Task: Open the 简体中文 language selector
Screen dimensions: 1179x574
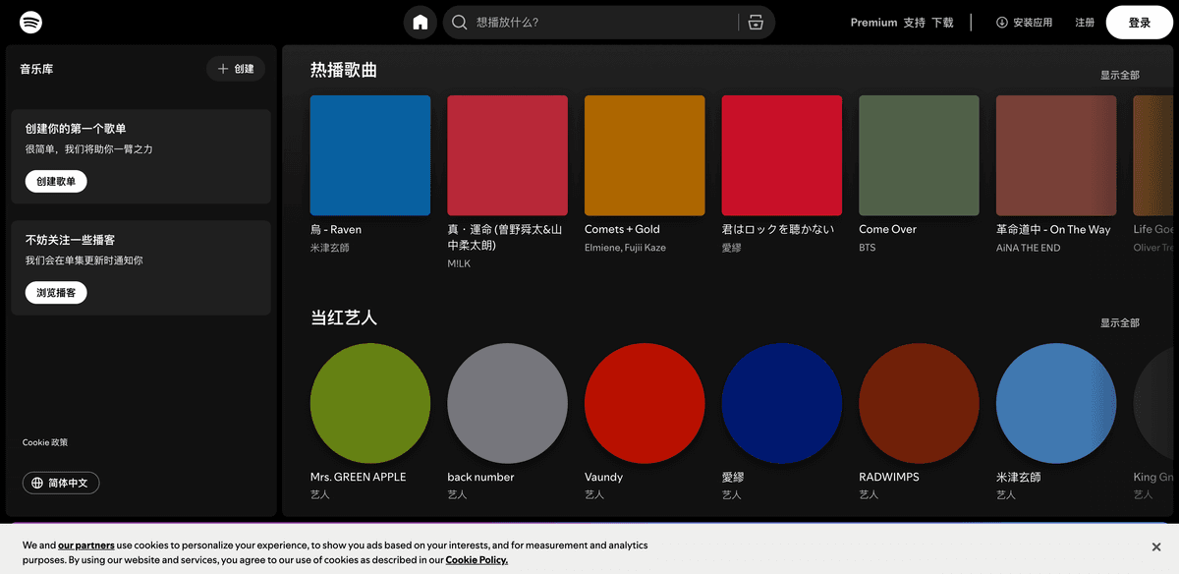Action: 61,483
